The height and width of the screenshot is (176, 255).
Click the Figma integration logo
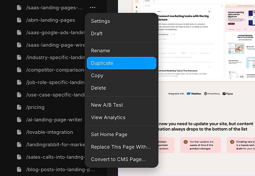[x=228, y=93]
